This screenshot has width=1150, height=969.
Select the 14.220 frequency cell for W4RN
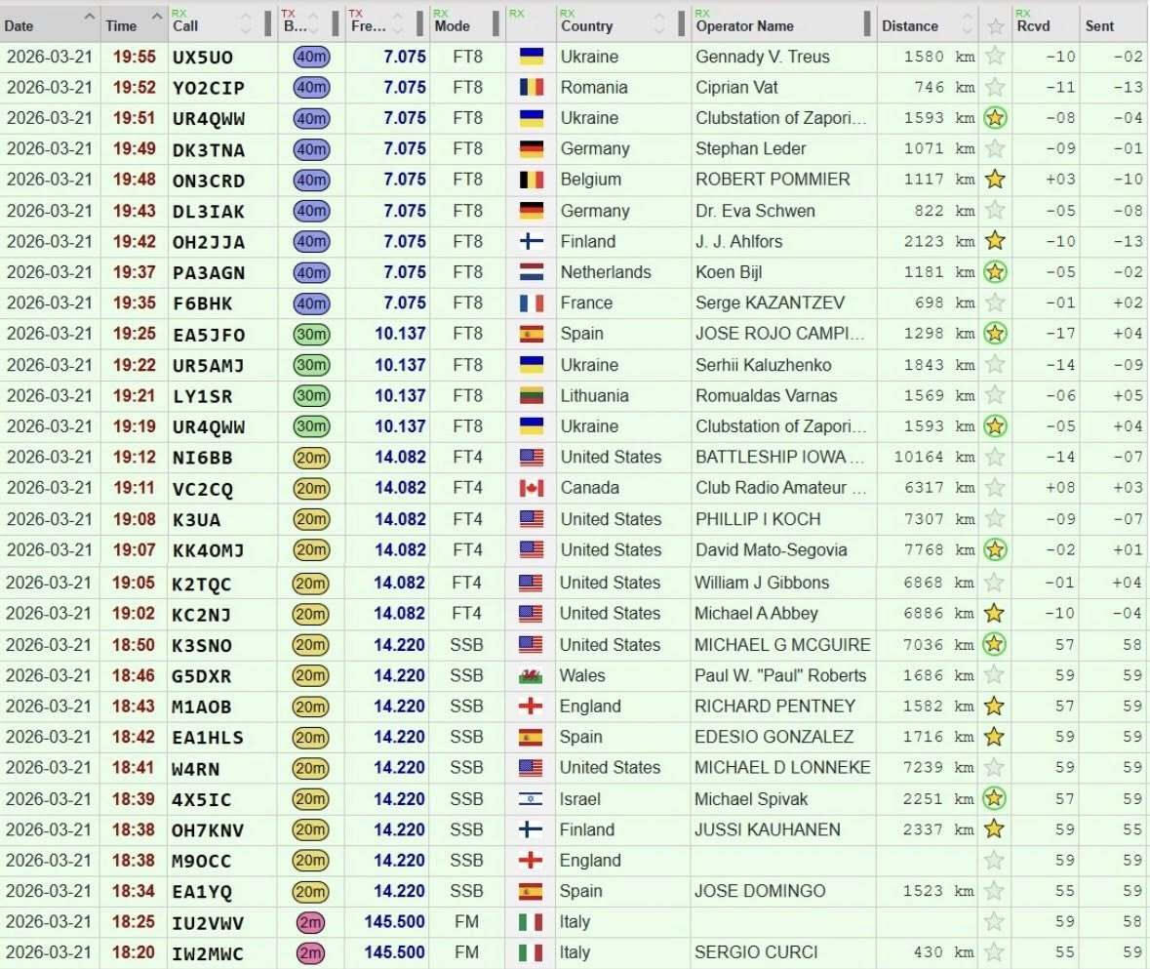[400, 768]
